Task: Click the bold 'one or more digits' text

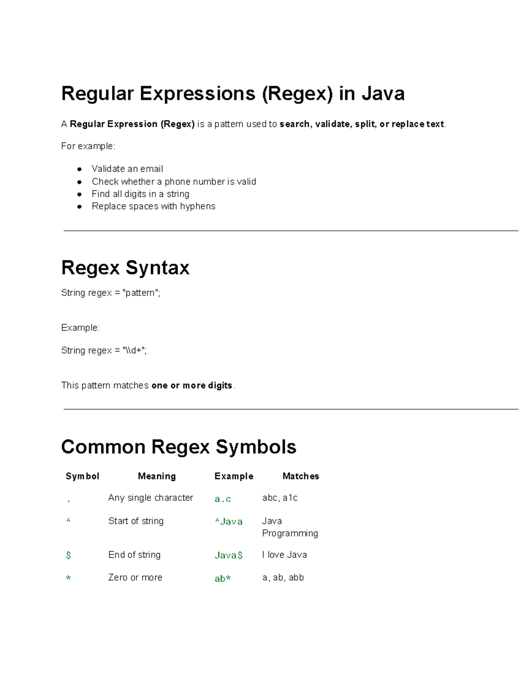Action: tap(191, 386)
